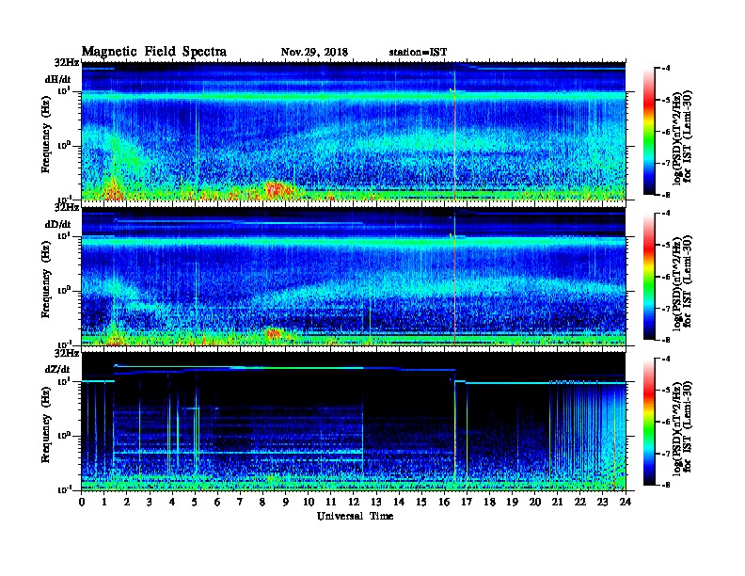The height and width of the screenshot is (576, 745).
Task: Click hour tick label "5" on the time axis
Action: pyautogui.click(x=195, y=502)
